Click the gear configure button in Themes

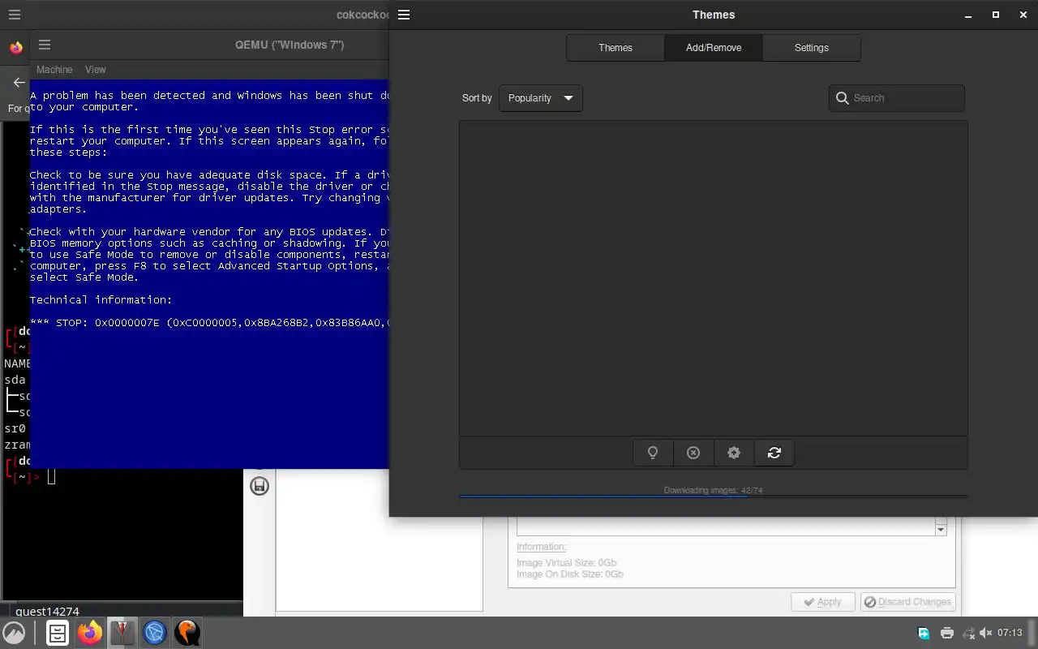point(734,453)
